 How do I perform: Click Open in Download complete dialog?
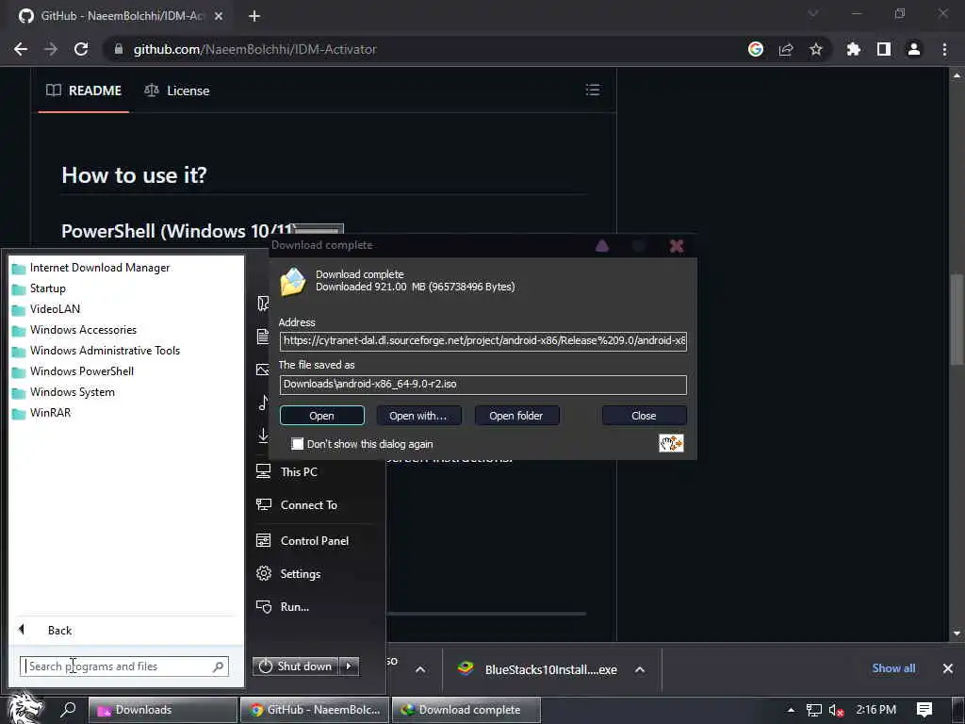coord(322,416)
